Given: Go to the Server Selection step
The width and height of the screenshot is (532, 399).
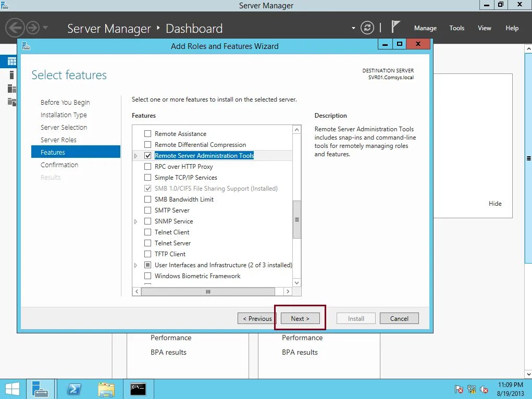Looking at the screenshot, I should point(64,127).
